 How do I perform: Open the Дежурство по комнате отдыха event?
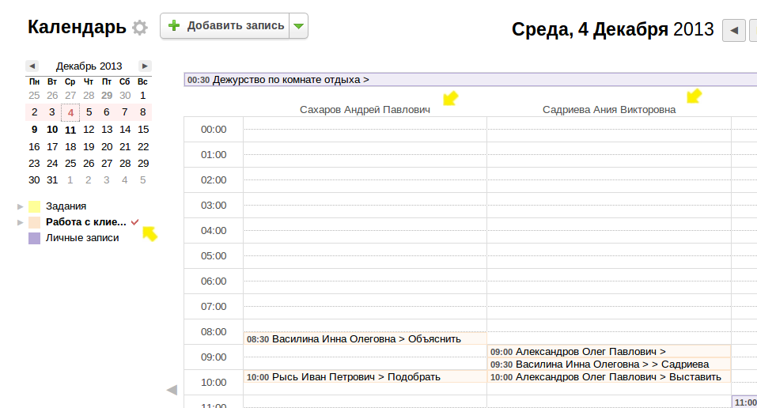290,80
